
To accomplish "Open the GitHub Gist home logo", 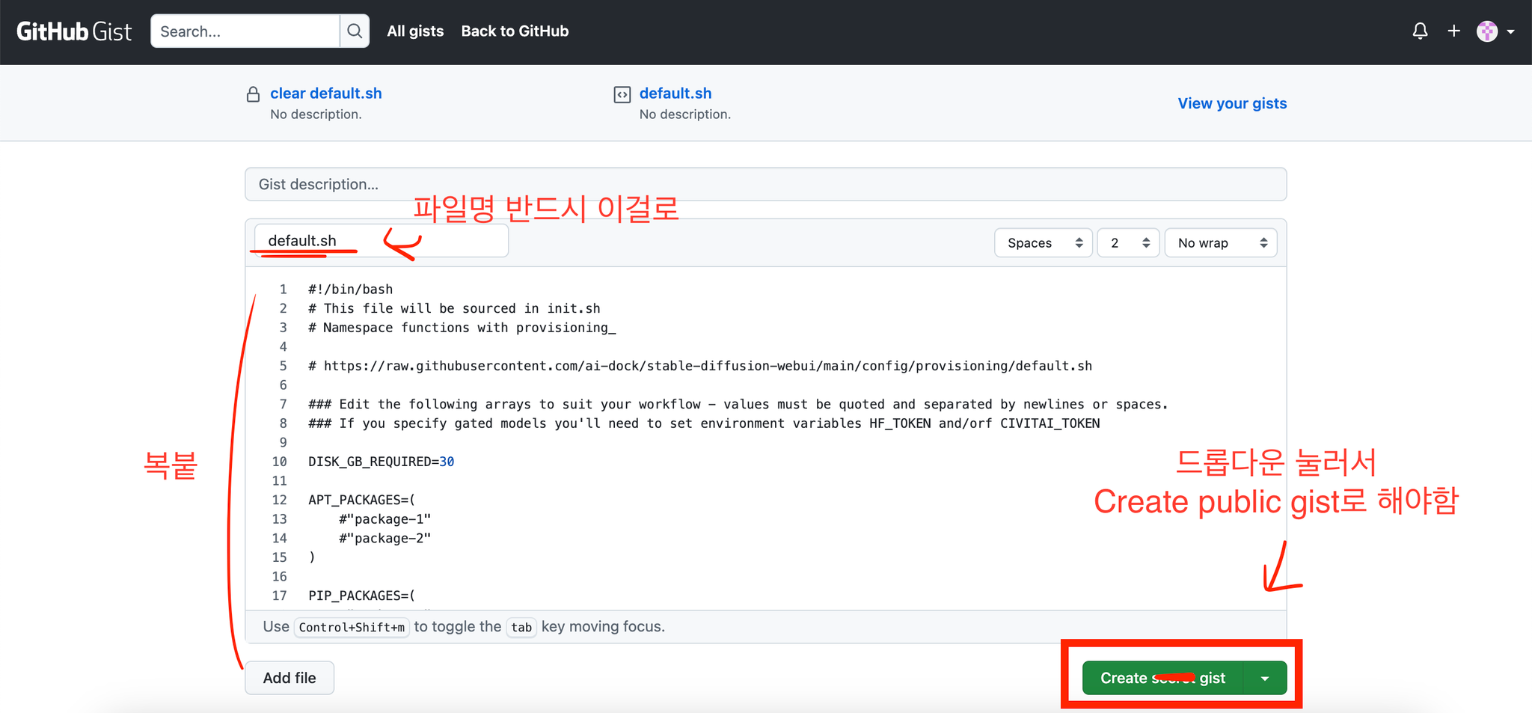I will pos(74,31).
